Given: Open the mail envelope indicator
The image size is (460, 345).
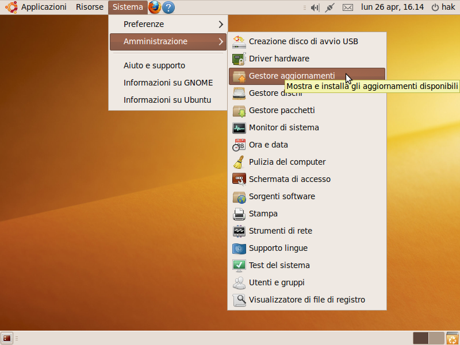Looking at the screenshot, I should [348, 7].
